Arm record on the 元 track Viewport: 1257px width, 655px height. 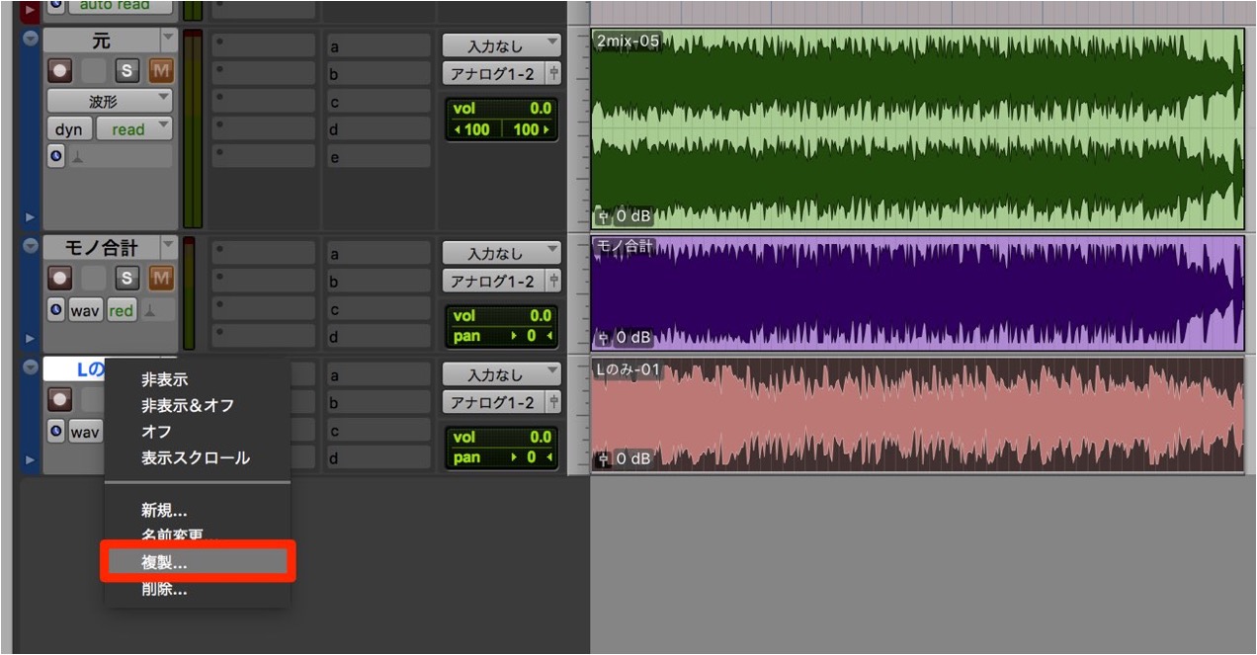[60, 71]
